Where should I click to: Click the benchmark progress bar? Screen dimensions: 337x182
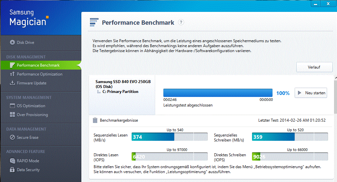pyautogui.click(x=218, y=93)
